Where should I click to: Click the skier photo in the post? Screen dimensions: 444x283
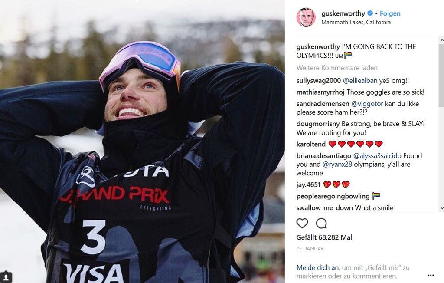(x=142, y=141)
